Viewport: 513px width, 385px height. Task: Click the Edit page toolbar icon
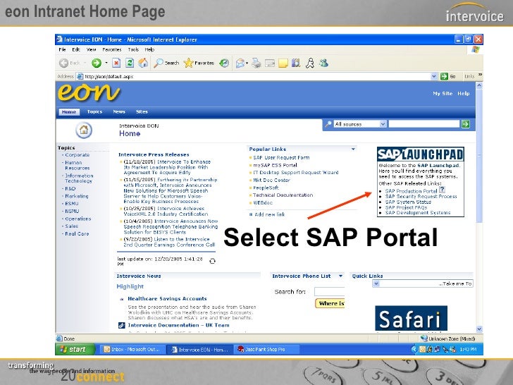(270, 63)
